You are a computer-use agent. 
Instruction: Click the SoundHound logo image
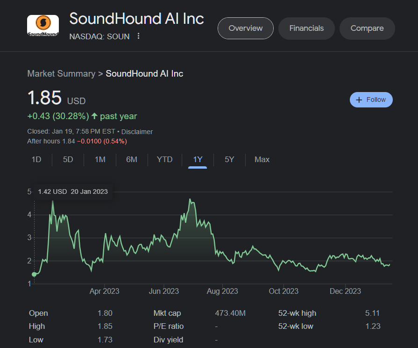(x=43, y=25)
